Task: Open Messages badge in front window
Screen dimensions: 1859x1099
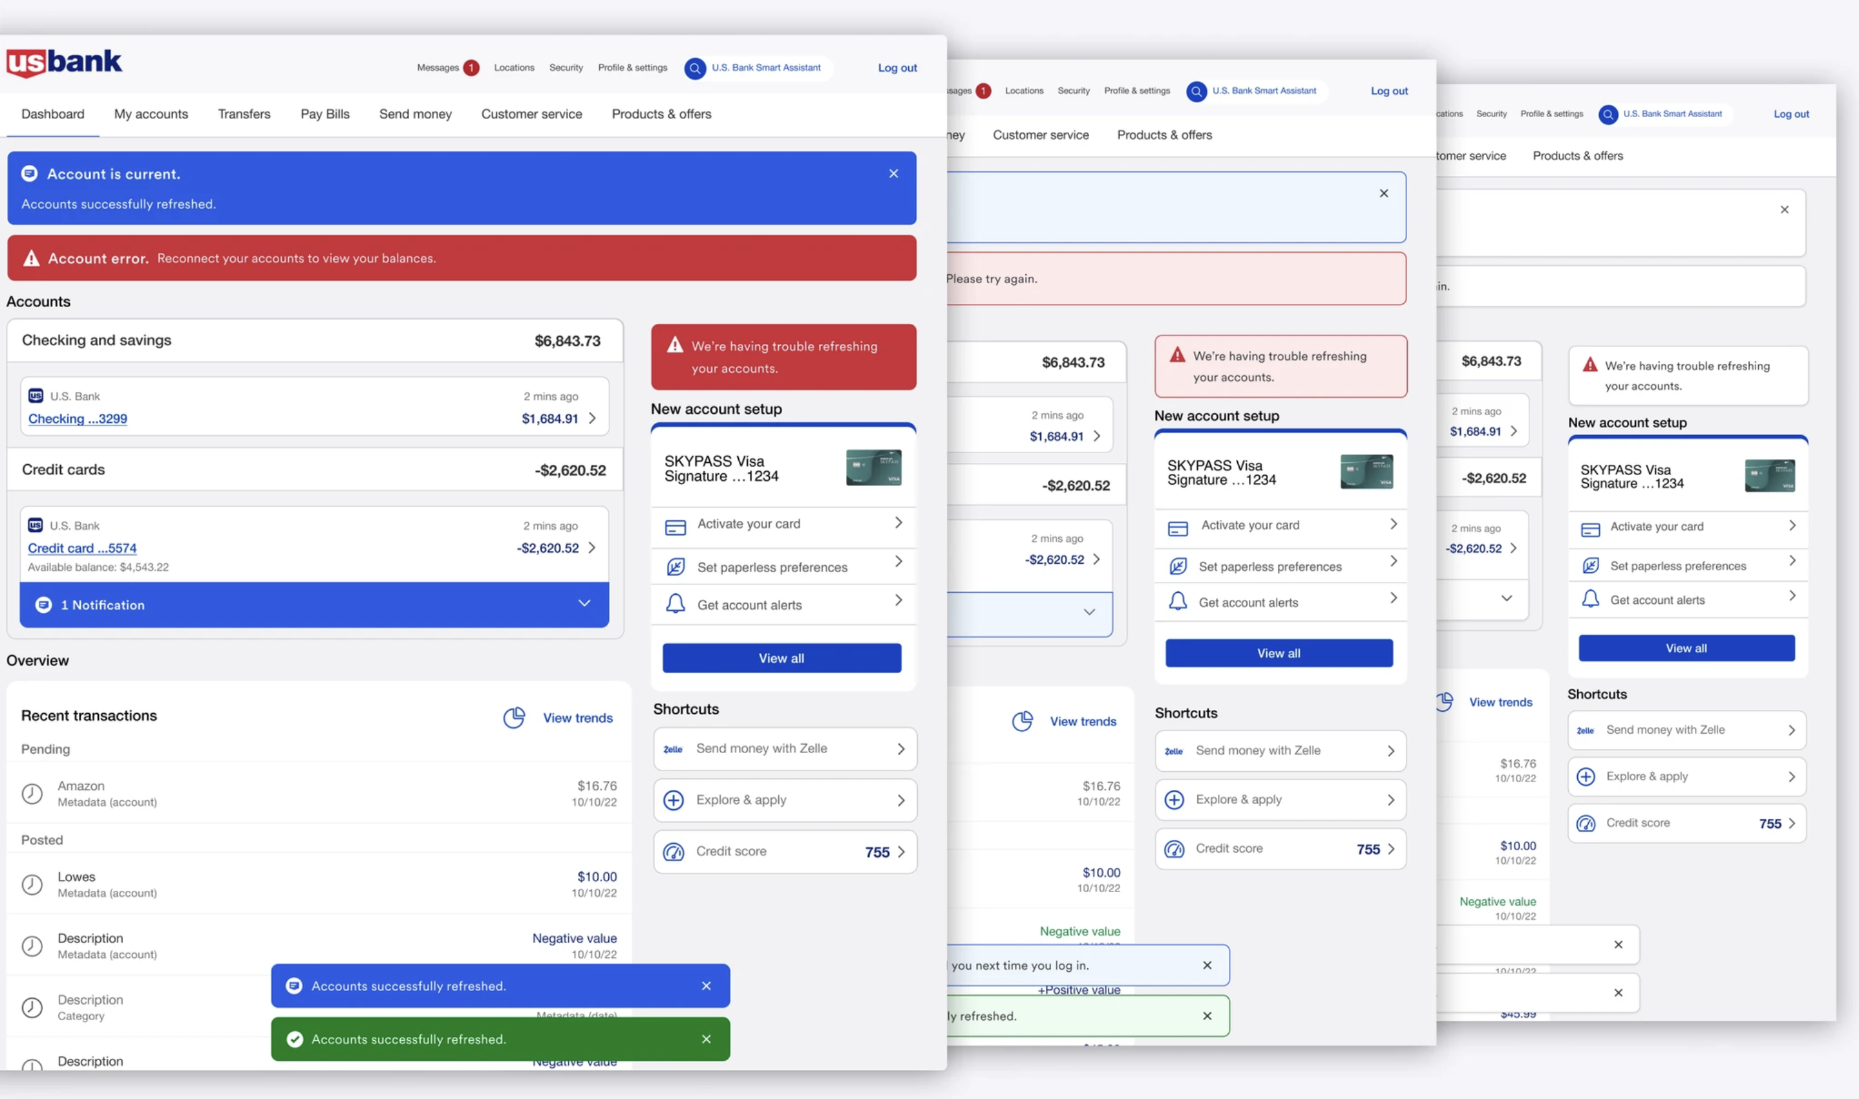Action: coord(471,67)
